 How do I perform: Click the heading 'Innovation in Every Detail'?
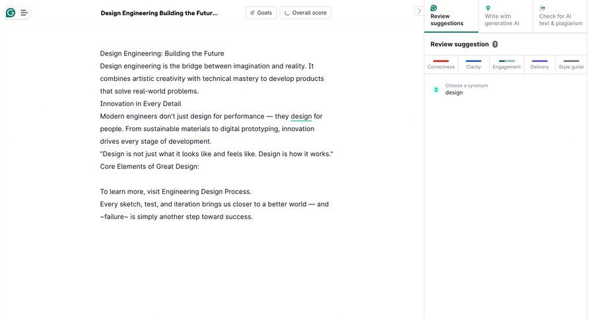(141, 103)
